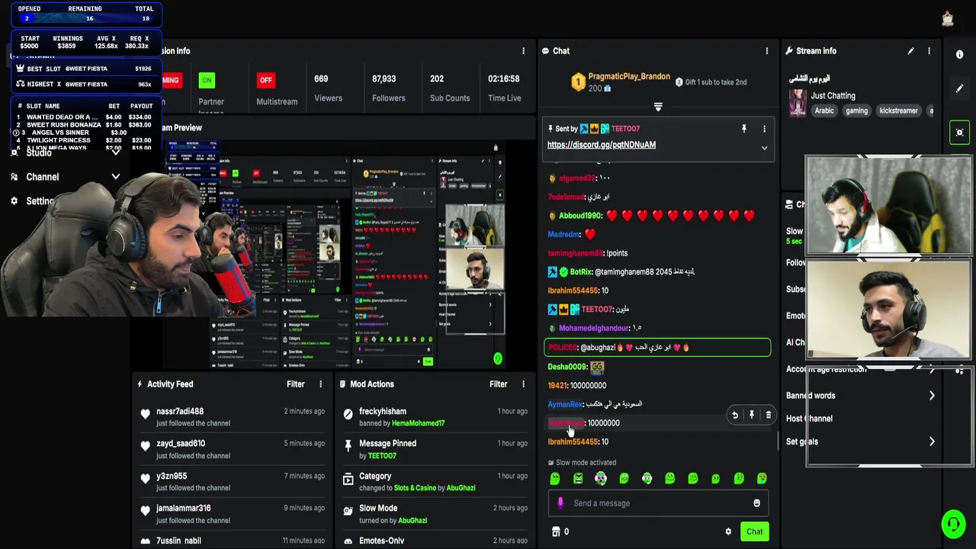
Task: Click the info icon in the right rail
Action: pyautogui.click(x=959, y=55)
